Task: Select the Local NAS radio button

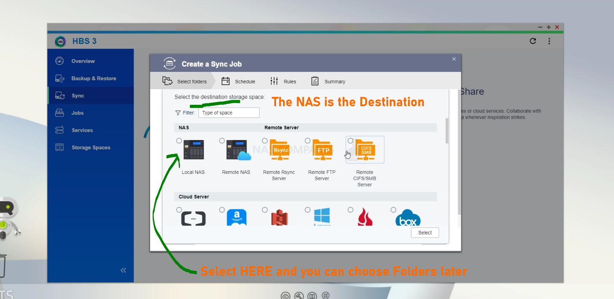Action: coord(179,141)
